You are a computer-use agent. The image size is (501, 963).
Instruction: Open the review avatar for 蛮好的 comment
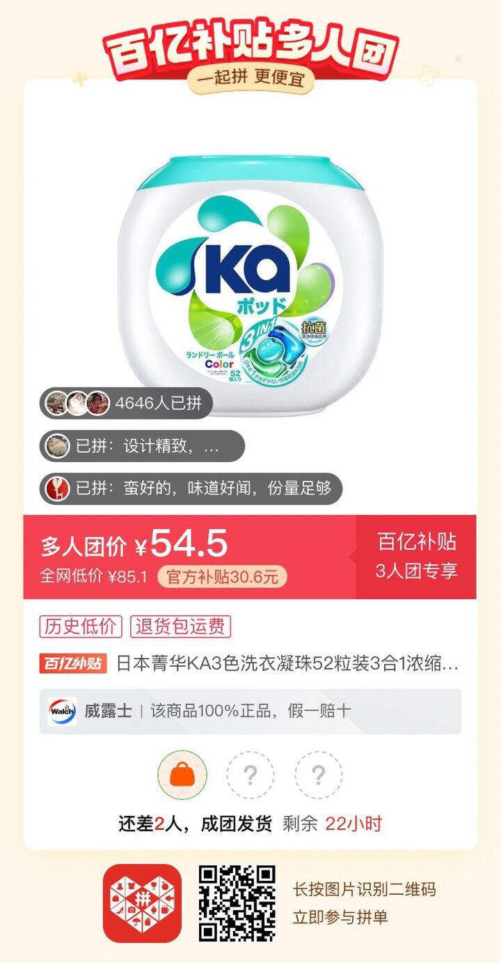pyautogui.click(x=58, y=488)
